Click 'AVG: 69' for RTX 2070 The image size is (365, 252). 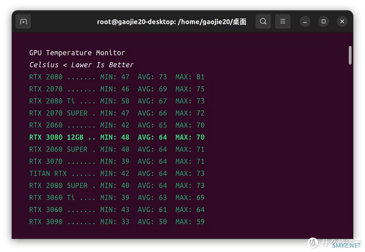click(x=152, y=89)
